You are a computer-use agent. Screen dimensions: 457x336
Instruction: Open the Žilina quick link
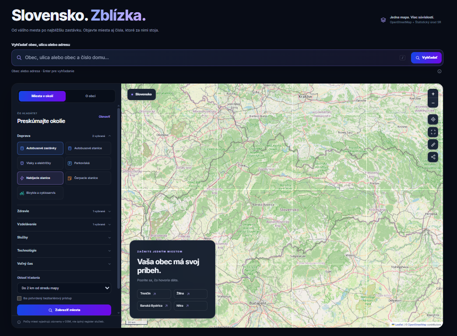pos(190,294)
